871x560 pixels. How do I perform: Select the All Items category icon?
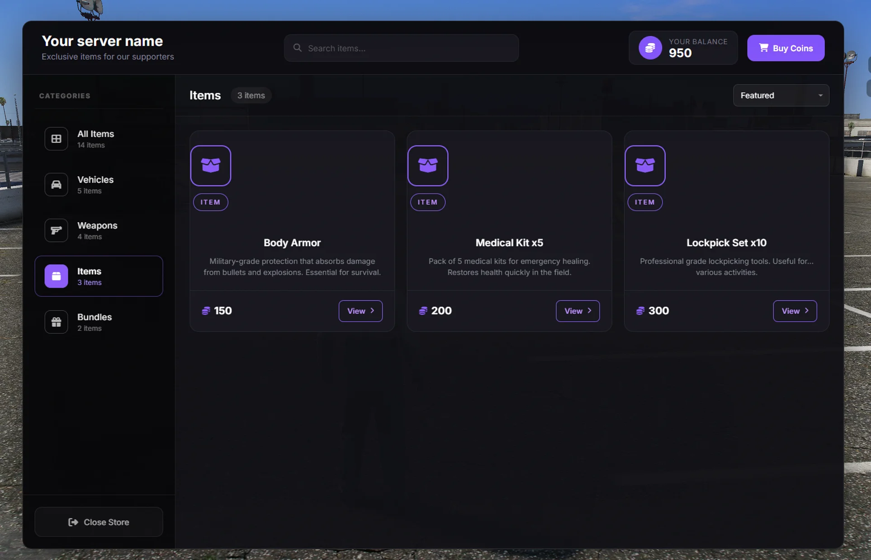click(56, 138)
